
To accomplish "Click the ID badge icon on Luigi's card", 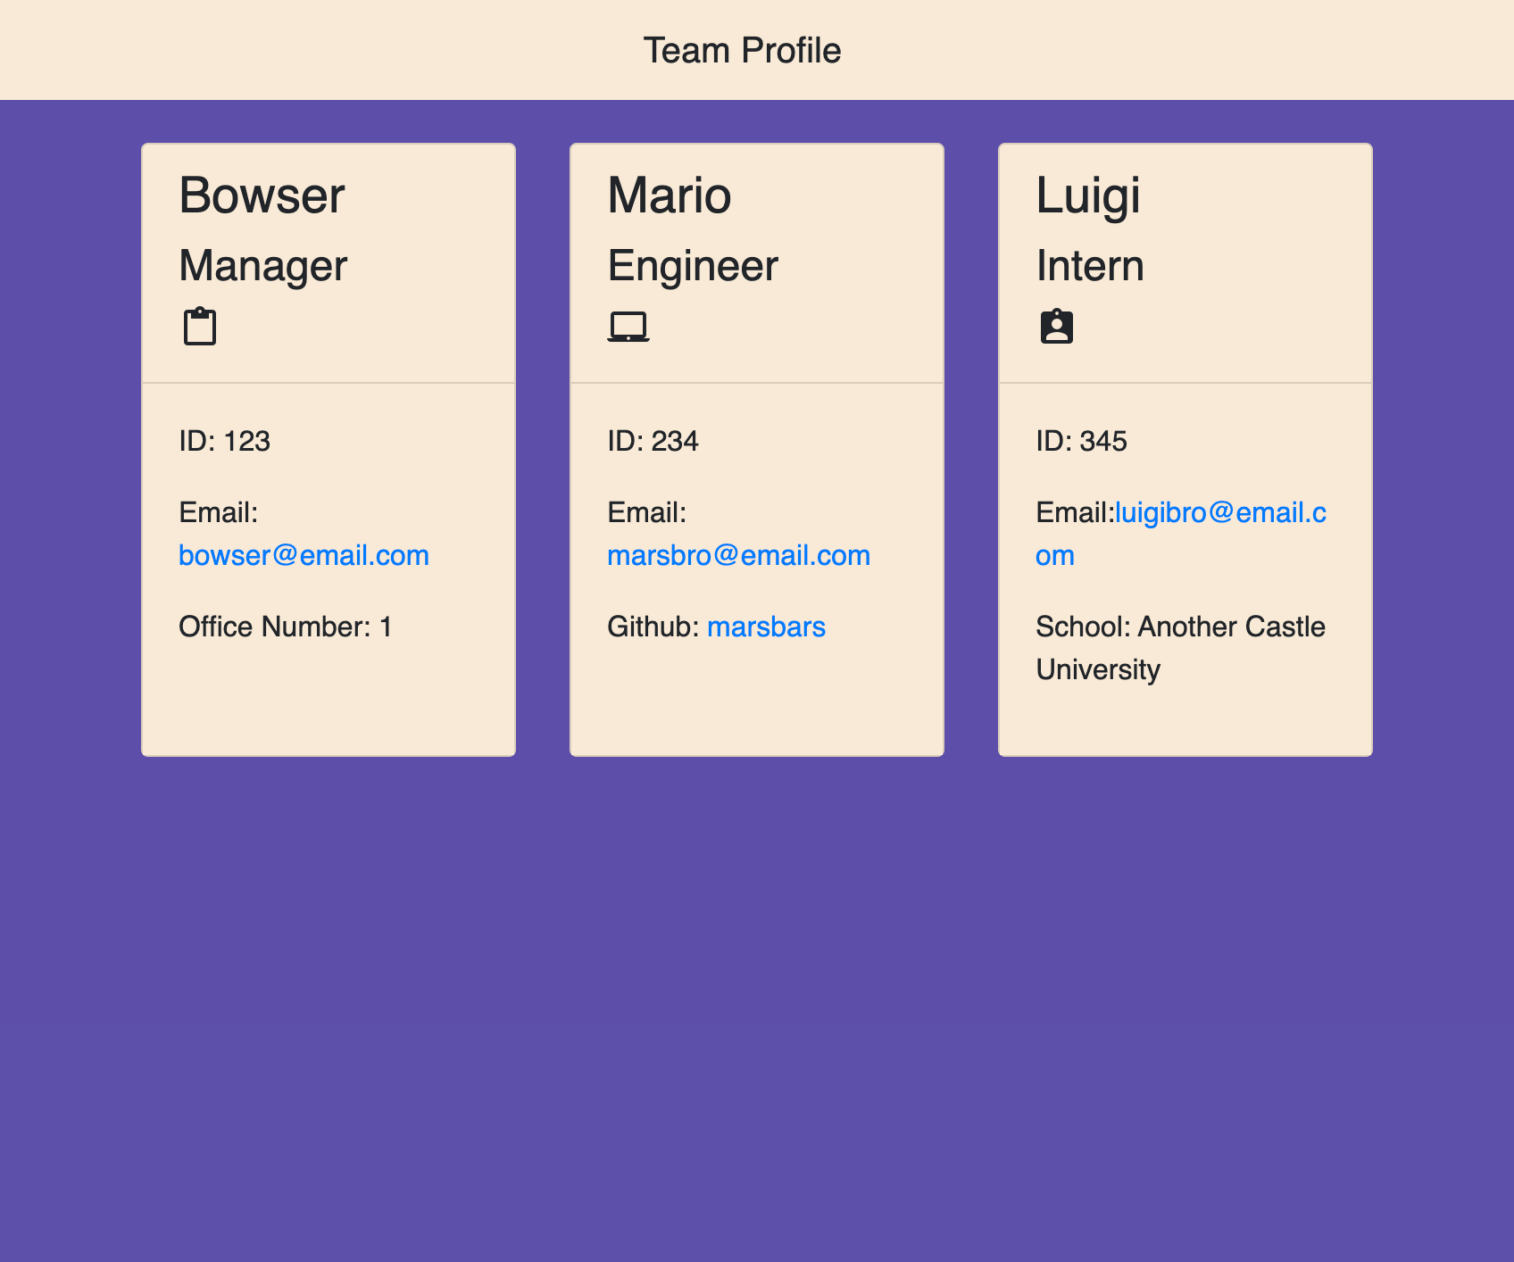I will pos(1057,327).
